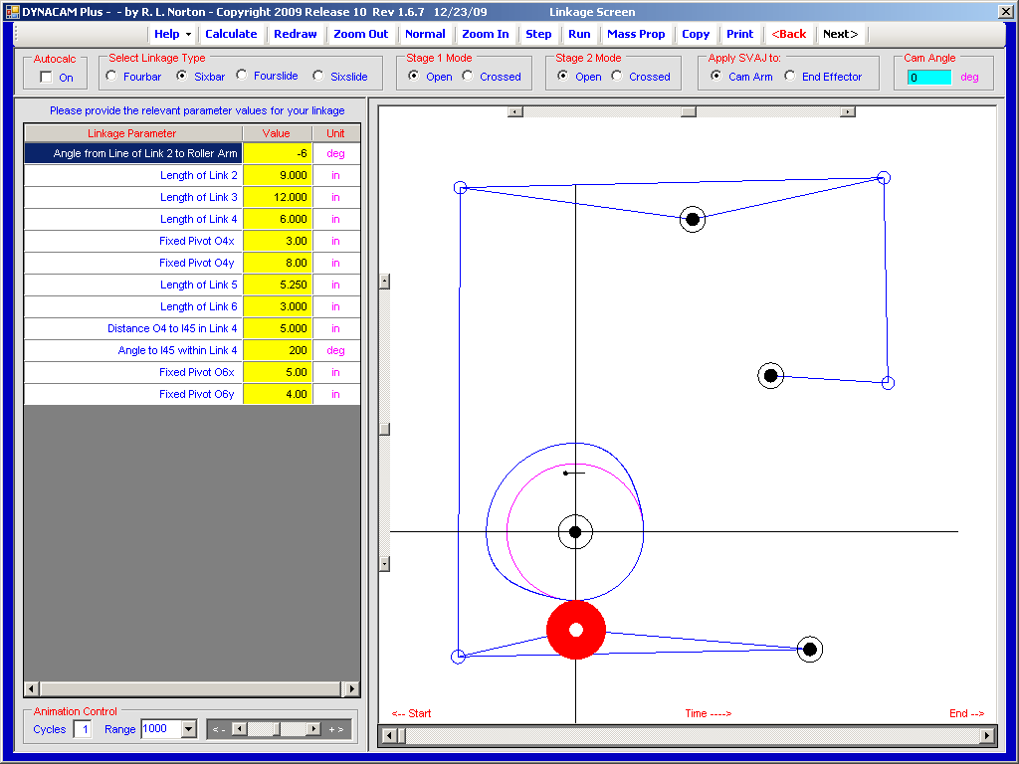Select the Angle from Line of Link 2 row

pos(133,153)
